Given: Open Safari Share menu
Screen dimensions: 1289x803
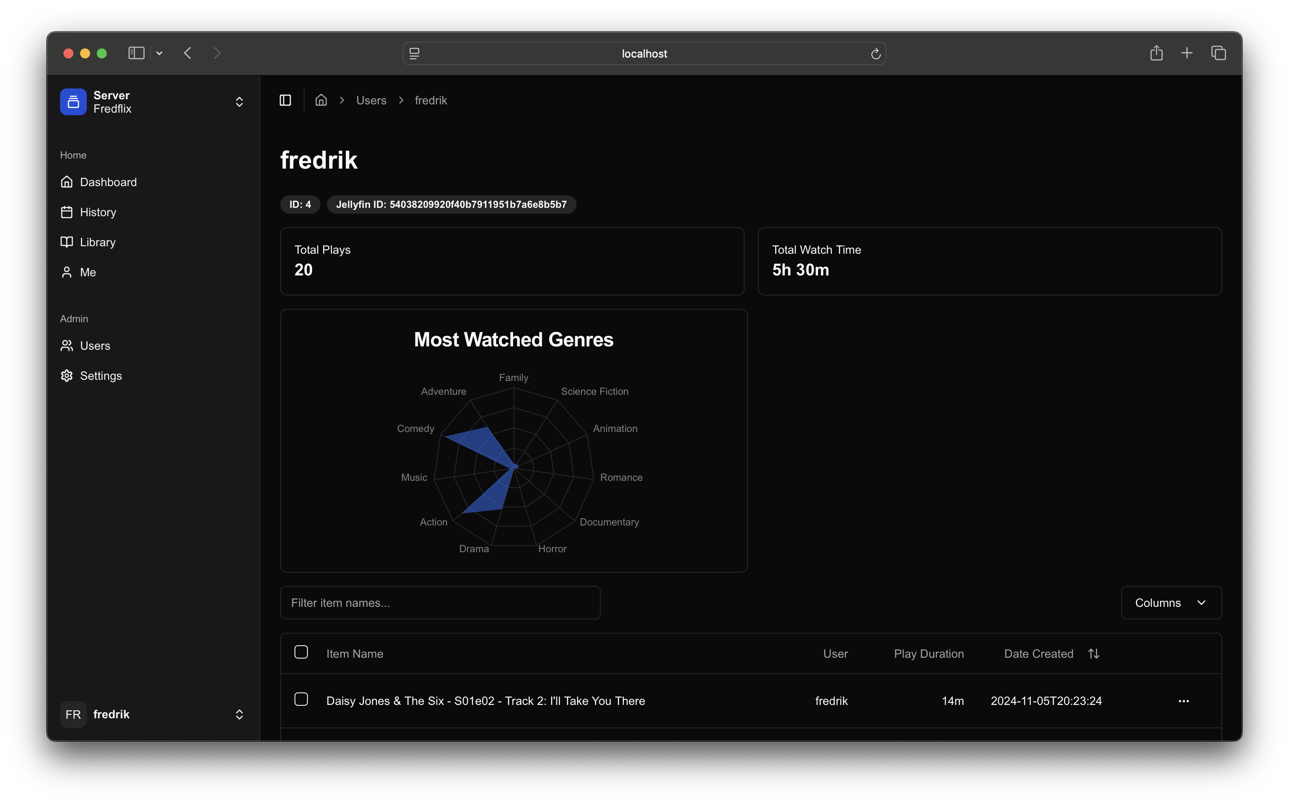Looking at the screenshot, I should (1156, 53).
